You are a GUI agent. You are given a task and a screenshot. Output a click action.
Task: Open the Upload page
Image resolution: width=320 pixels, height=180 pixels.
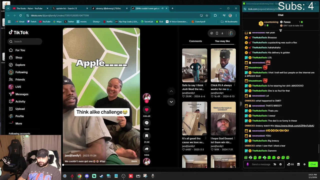[x=17, y=109]
